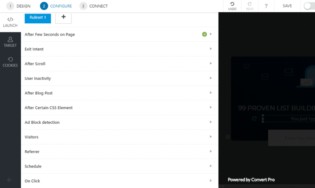Click the You just typ subheading in preview

303,119
